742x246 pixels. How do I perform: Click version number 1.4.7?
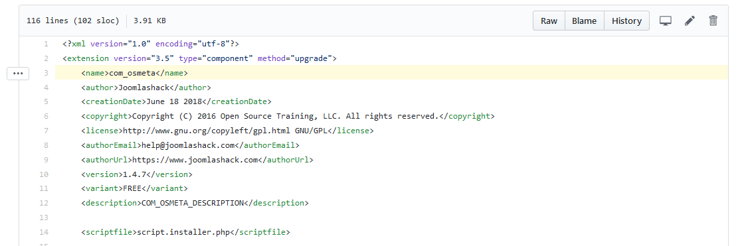point(134,174)
